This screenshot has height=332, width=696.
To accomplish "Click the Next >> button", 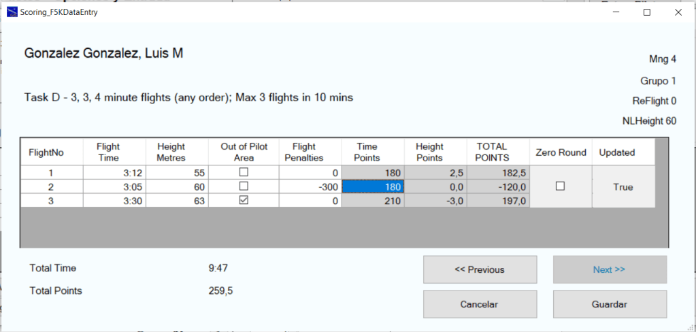I will (609, 269).
